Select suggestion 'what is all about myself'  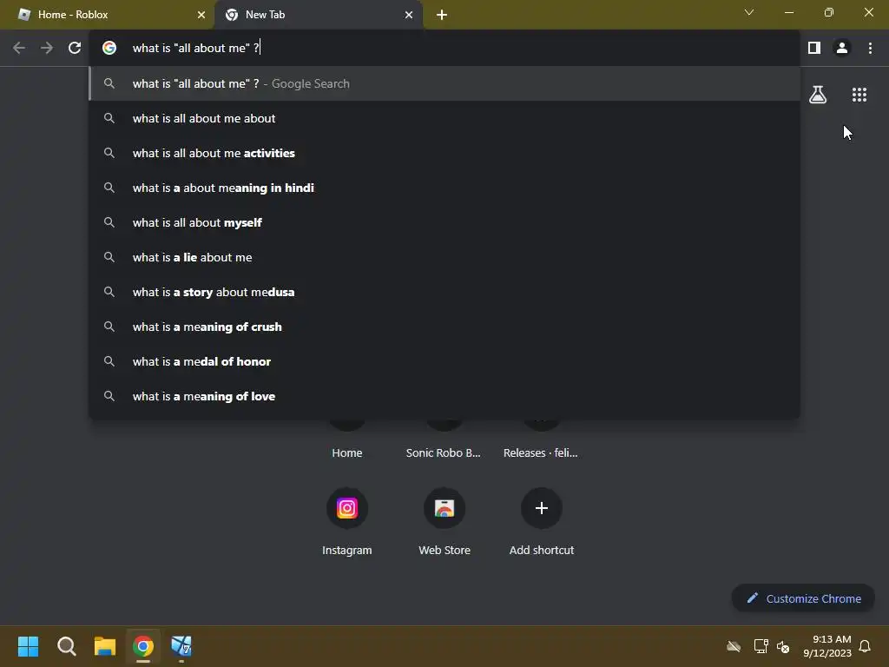coord(444,222)
